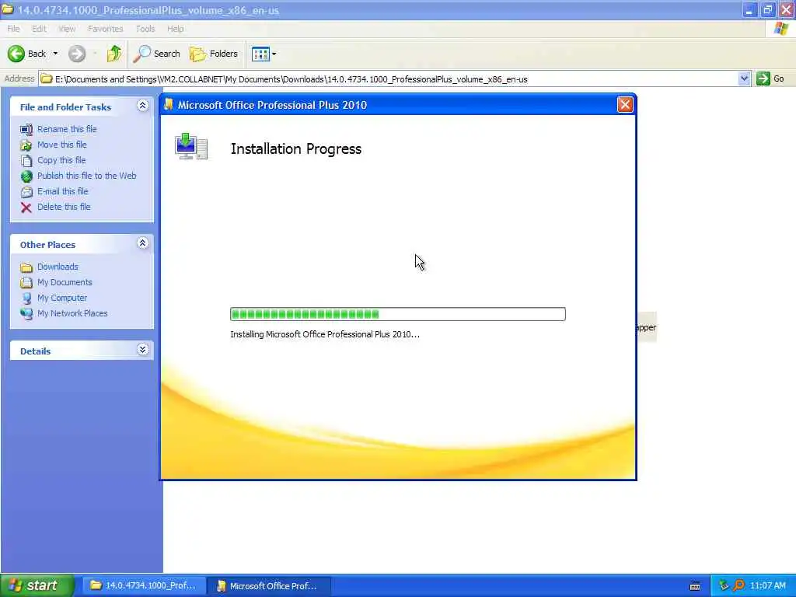
Task: Click the Installation Progress setup computer icon
Action: coord(191,147)
